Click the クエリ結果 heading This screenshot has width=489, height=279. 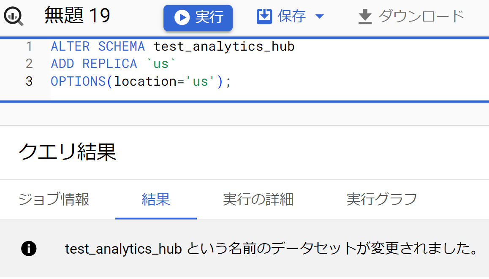[x=68, y=152]
